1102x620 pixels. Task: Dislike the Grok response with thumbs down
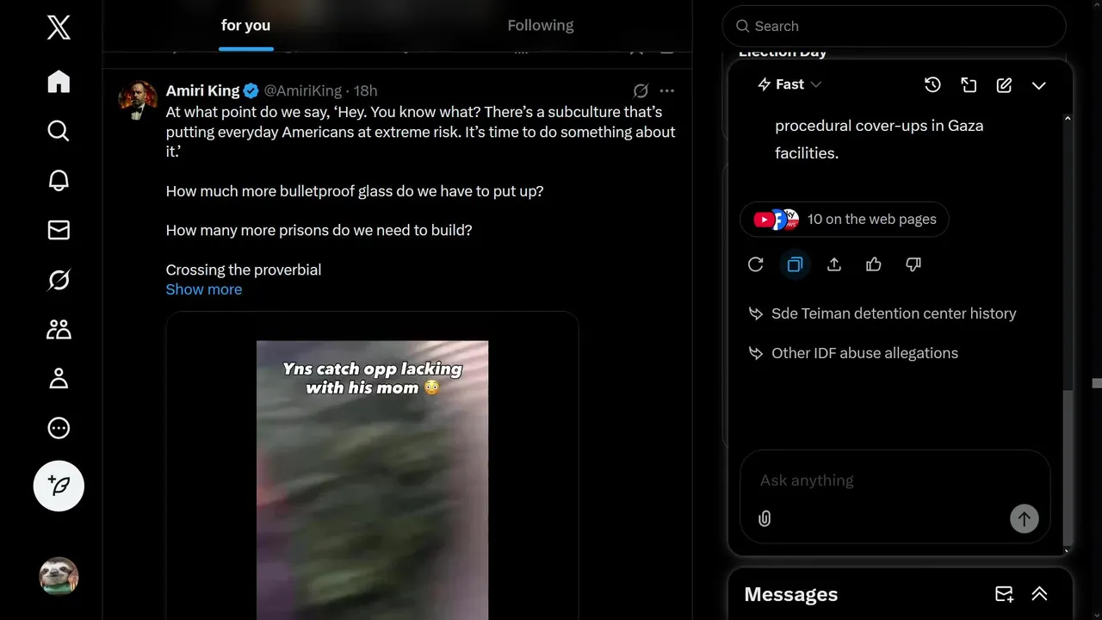[x=913, y=264]
